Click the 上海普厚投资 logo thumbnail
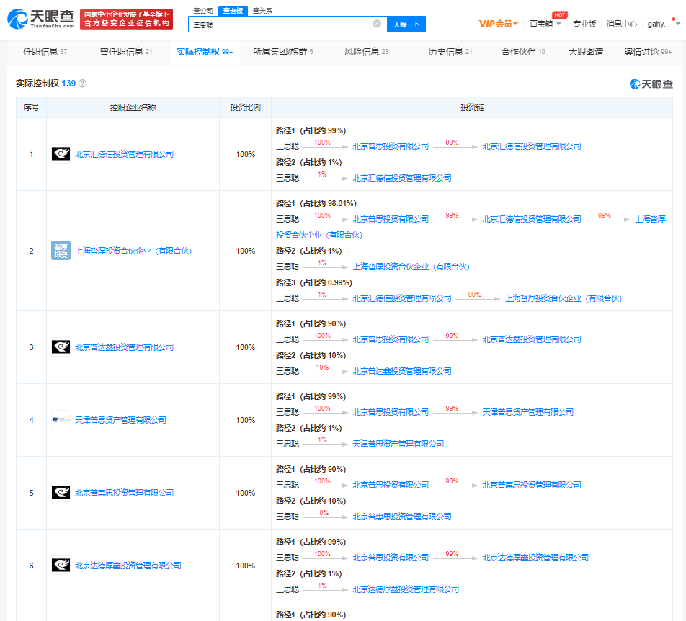This screenshot has height=621, width=686. [x=61, y=251]
